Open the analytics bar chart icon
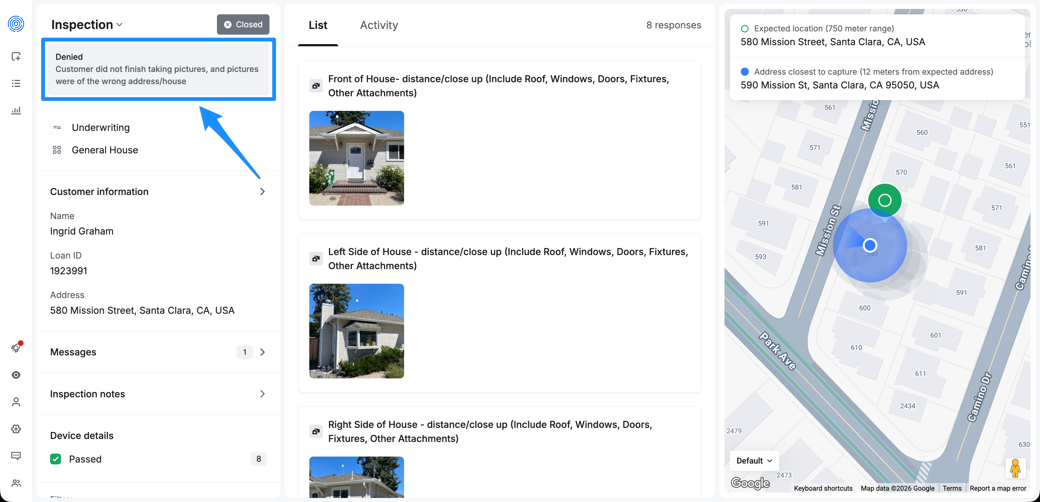This screenshot has width=1040, height=502. [x=16, y=110]
